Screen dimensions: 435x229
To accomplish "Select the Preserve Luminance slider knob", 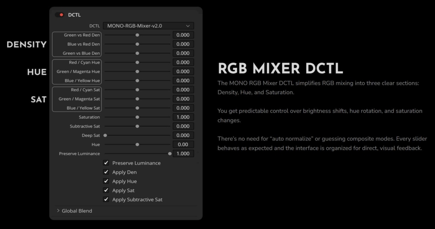I will pyautogui.click(x=170, y=154).
